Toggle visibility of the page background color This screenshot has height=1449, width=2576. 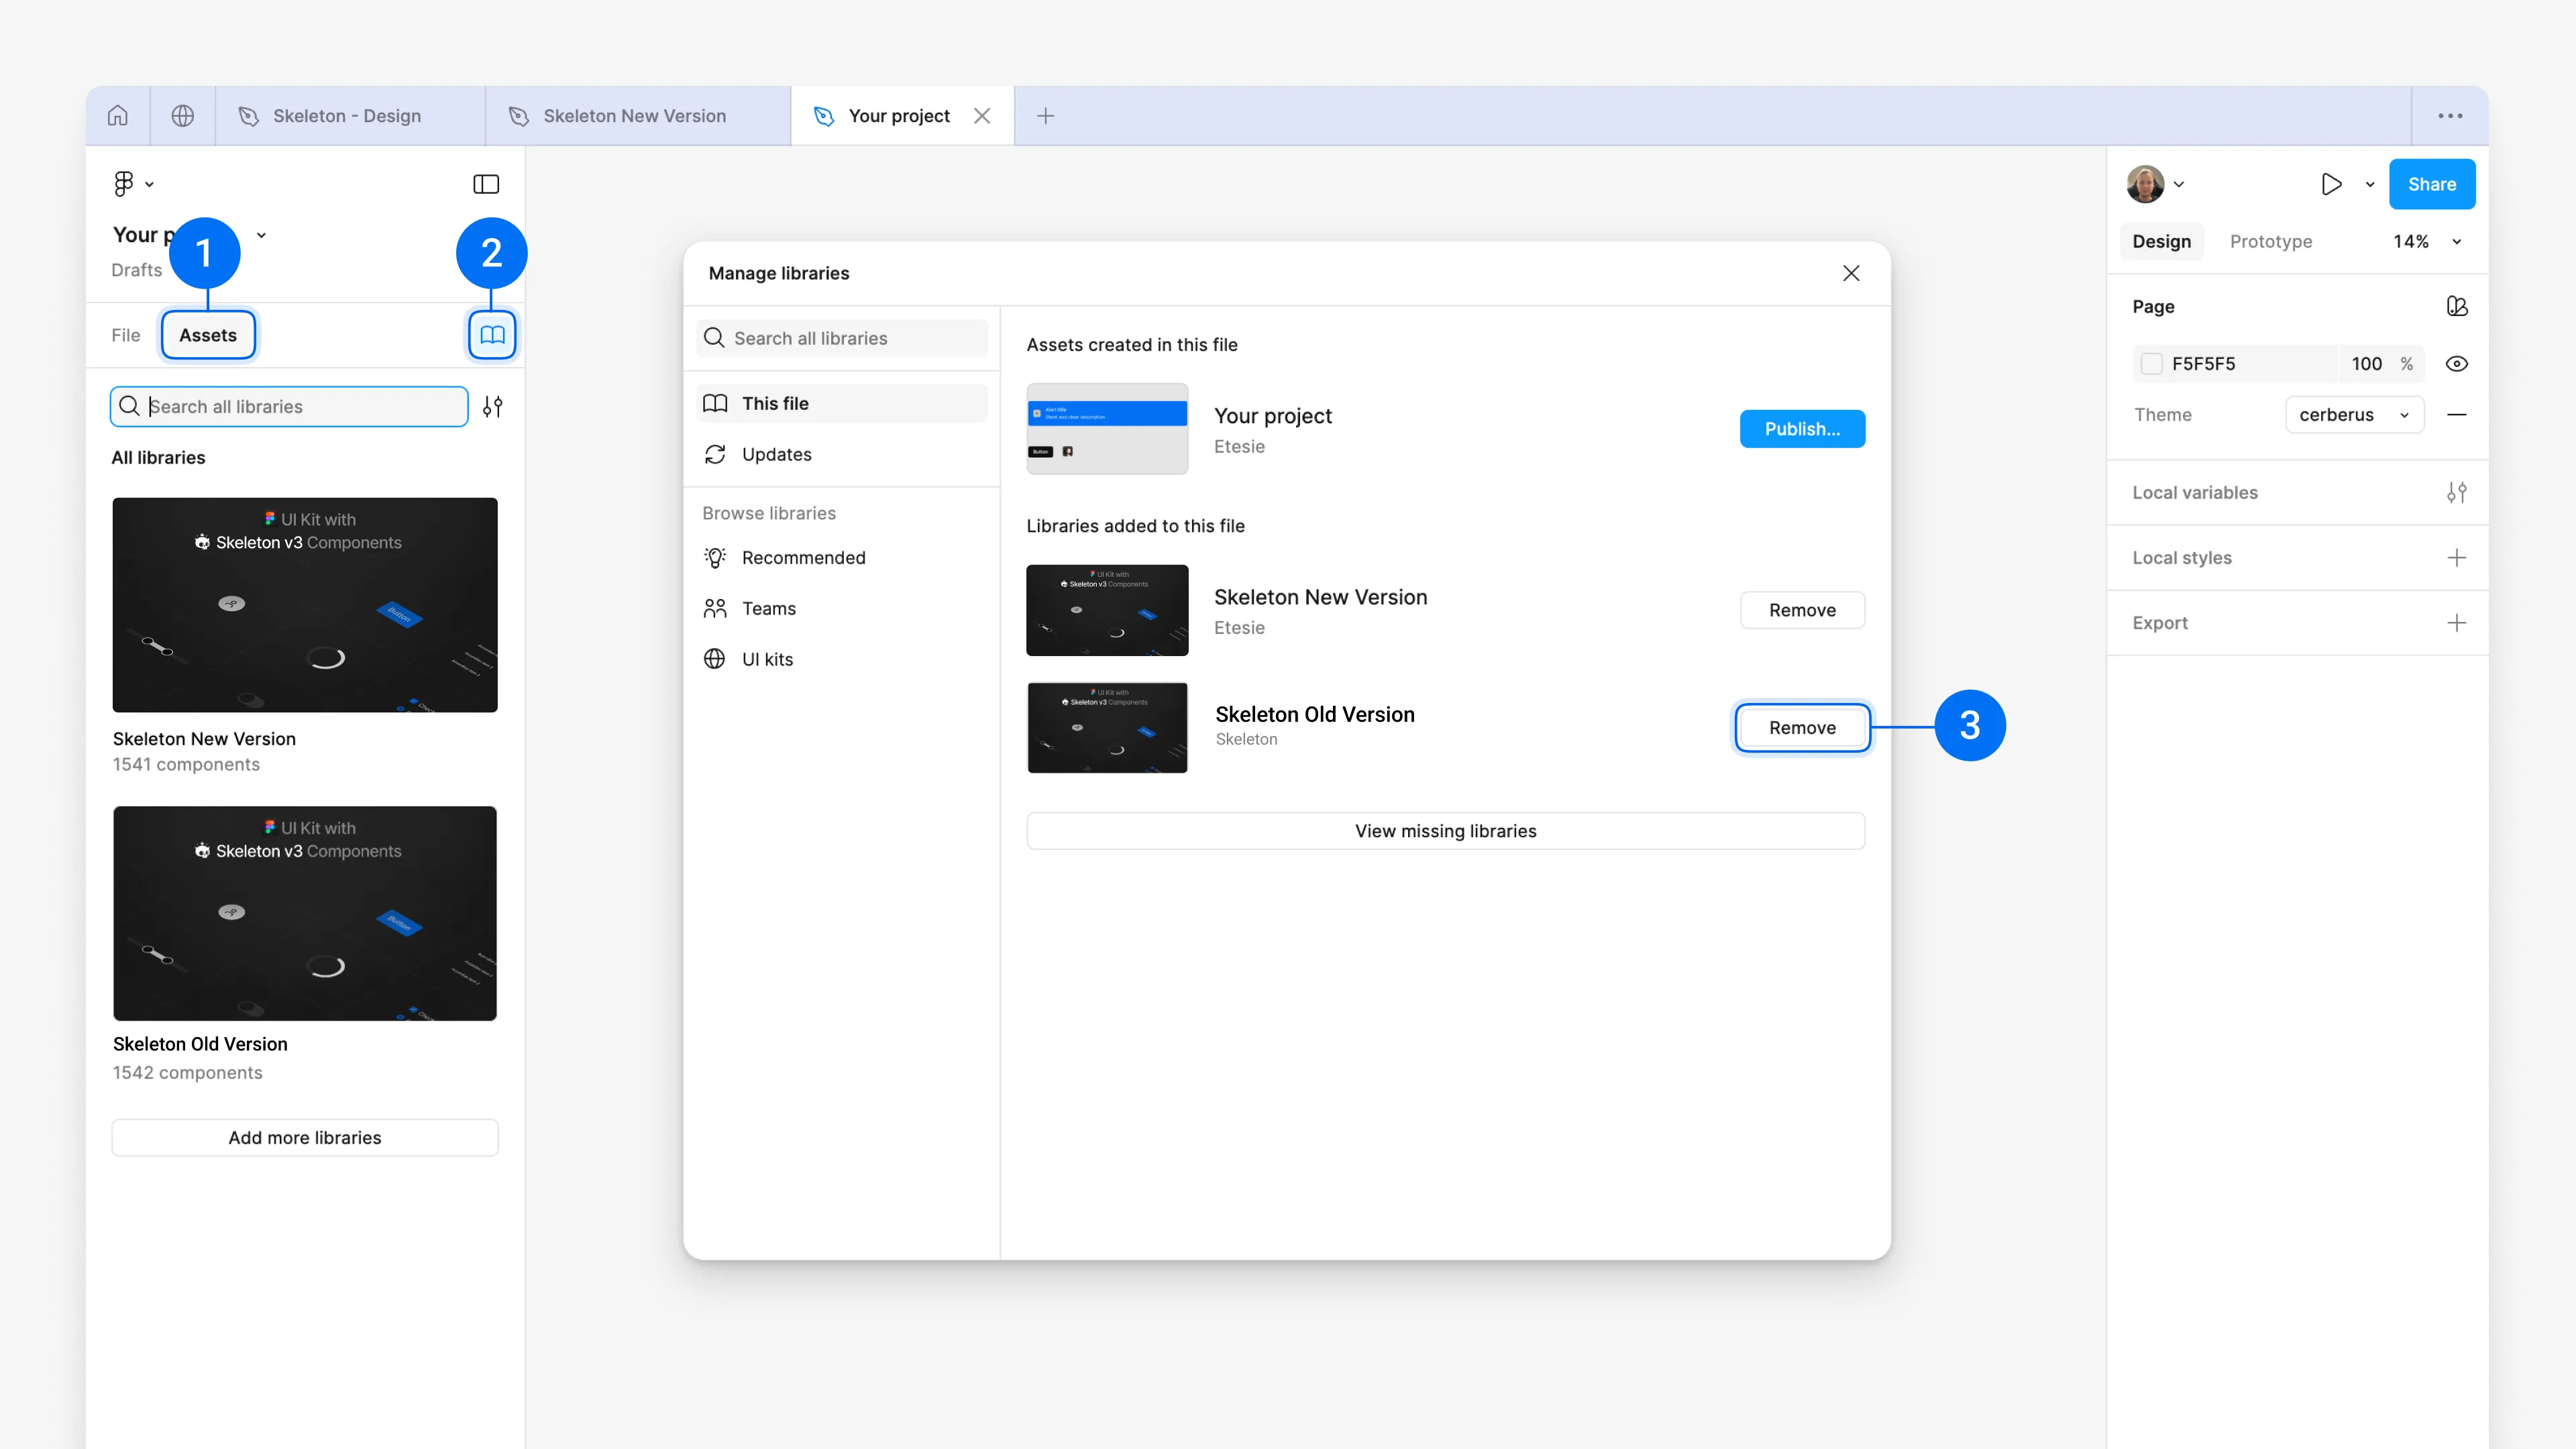pos(2458,363)
